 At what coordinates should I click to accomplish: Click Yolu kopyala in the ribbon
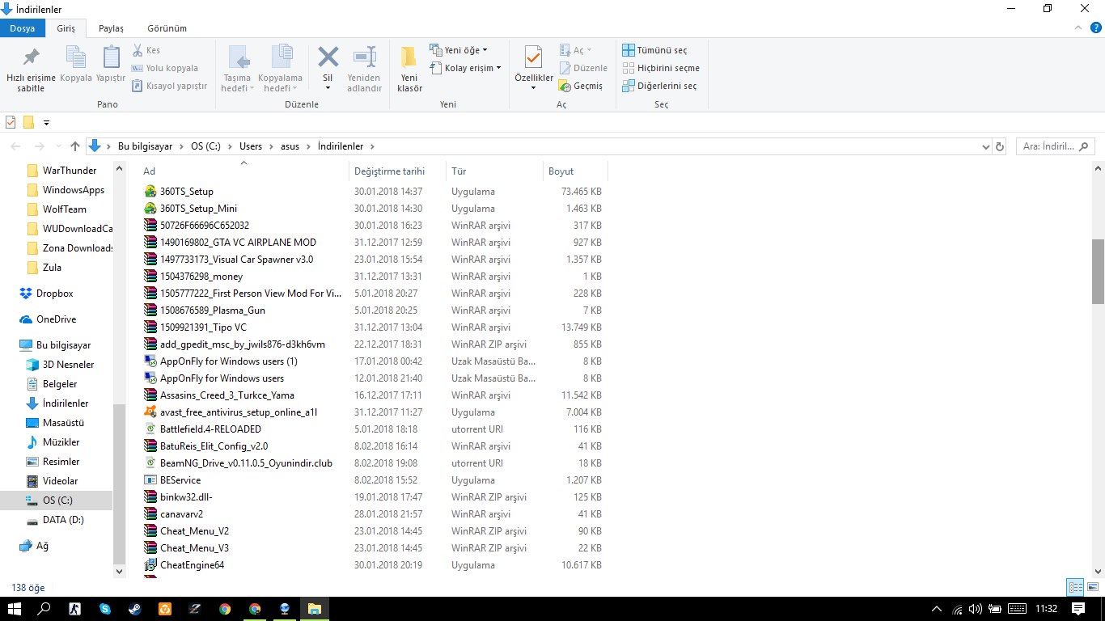pos(165,68)
